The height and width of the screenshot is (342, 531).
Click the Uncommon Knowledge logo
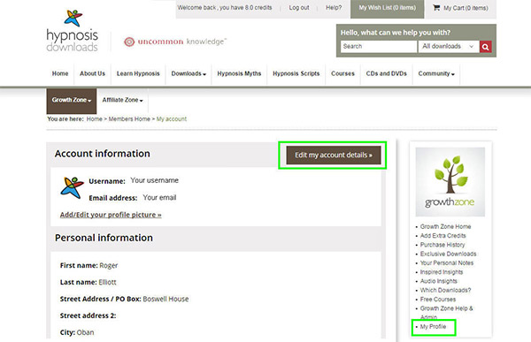click(x=175, y=42)
